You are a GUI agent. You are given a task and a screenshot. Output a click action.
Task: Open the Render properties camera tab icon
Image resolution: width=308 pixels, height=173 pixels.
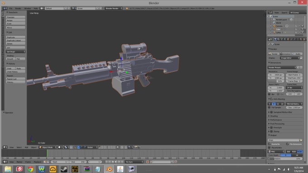[x=275, y=39]
